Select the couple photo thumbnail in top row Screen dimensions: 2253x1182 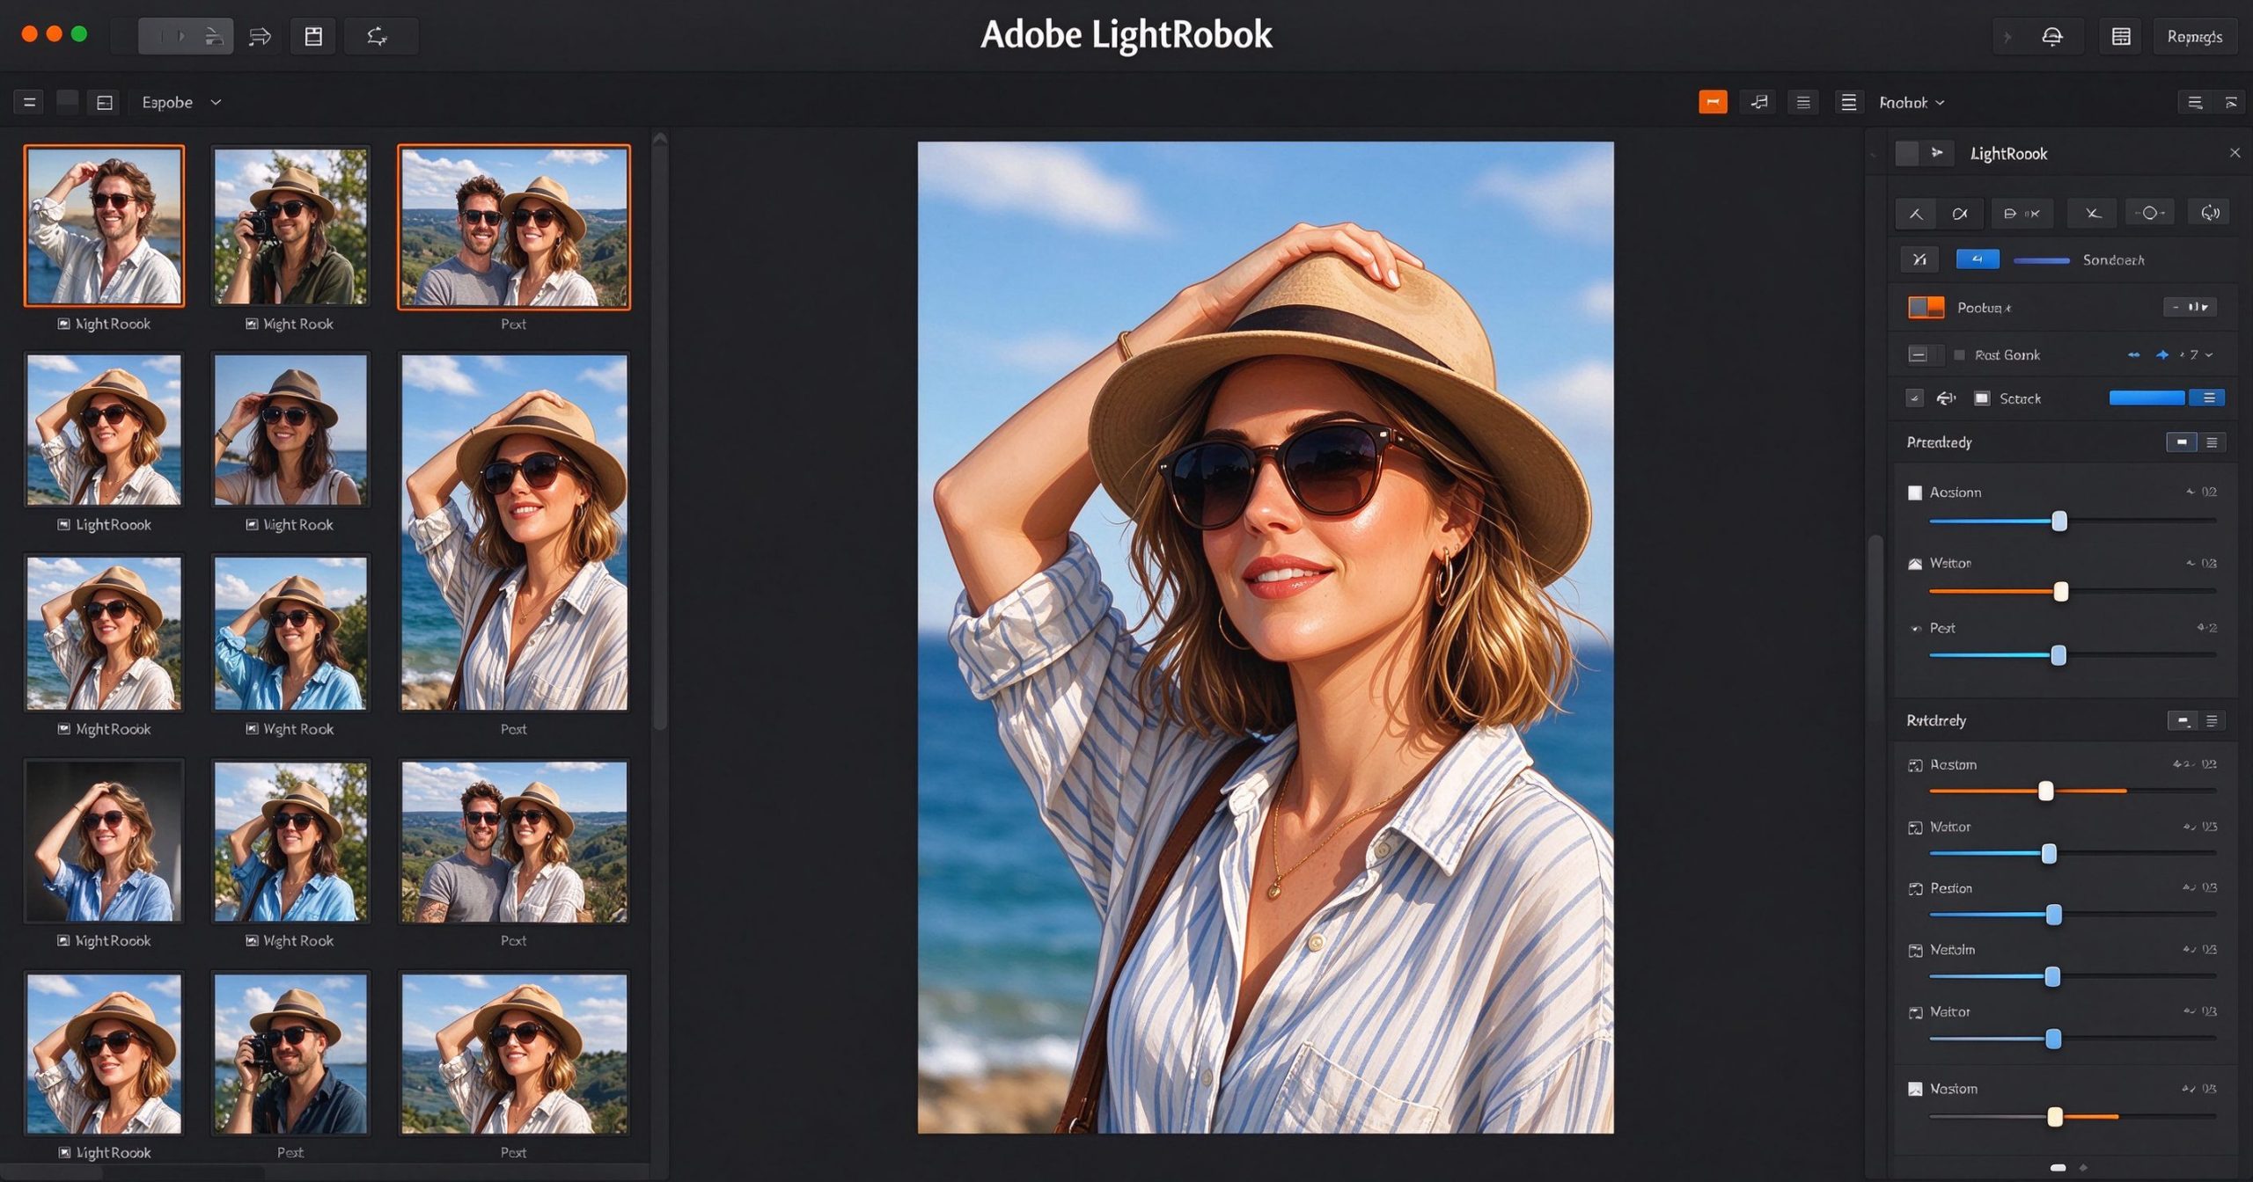coord(514,227)
